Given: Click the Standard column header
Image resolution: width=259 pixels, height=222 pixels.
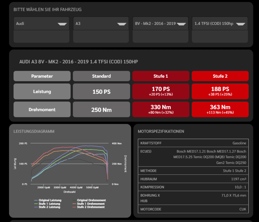Looking at the screenshot, I should click(x=101, y=76).
